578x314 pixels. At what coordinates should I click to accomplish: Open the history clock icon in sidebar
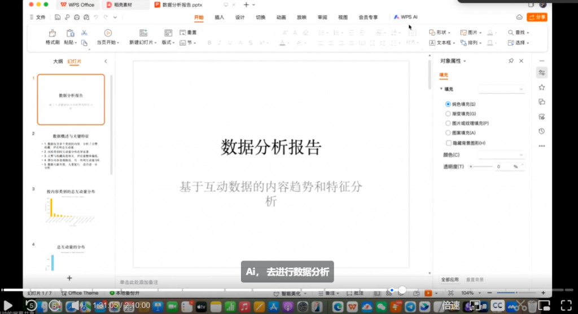(x=542, y=131)
